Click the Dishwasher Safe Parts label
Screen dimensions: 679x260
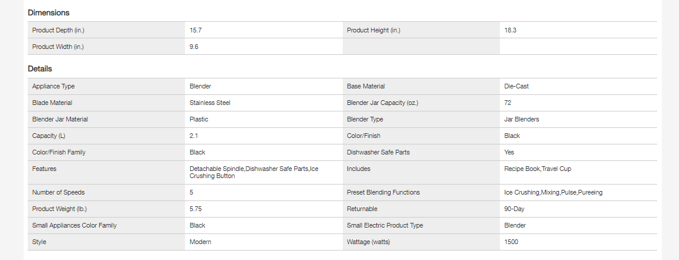[x=378, y=152]
